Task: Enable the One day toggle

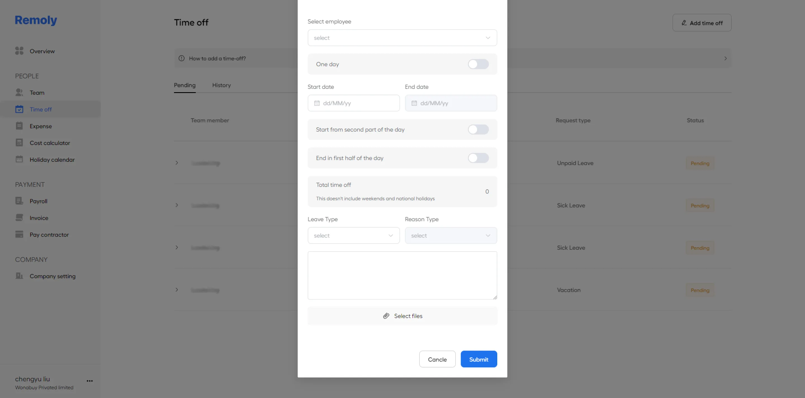Action: coord(478,64)
